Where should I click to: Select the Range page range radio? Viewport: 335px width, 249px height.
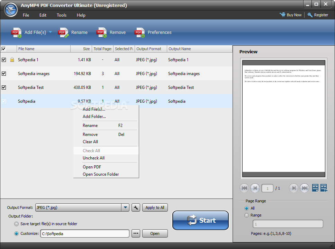[246, 215]
